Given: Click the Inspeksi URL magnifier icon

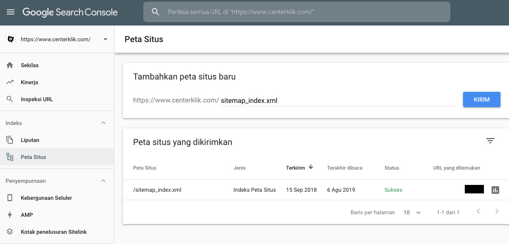Looking at the screenshot, I should [x=10, y=99].
